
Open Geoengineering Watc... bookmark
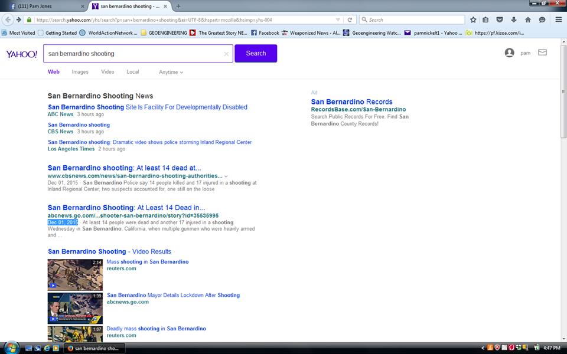tap(372, 33)
